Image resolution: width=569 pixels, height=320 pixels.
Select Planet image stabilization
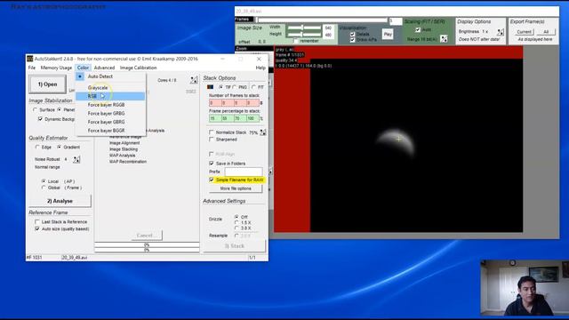tap(60, 109)
